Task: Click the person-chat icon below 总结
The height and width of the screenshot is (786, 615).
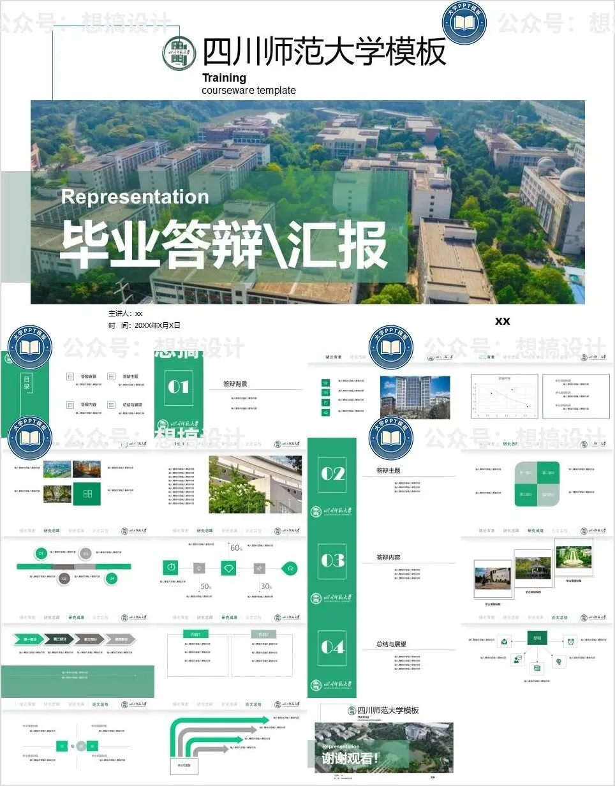Action: [x=517, y=660]
